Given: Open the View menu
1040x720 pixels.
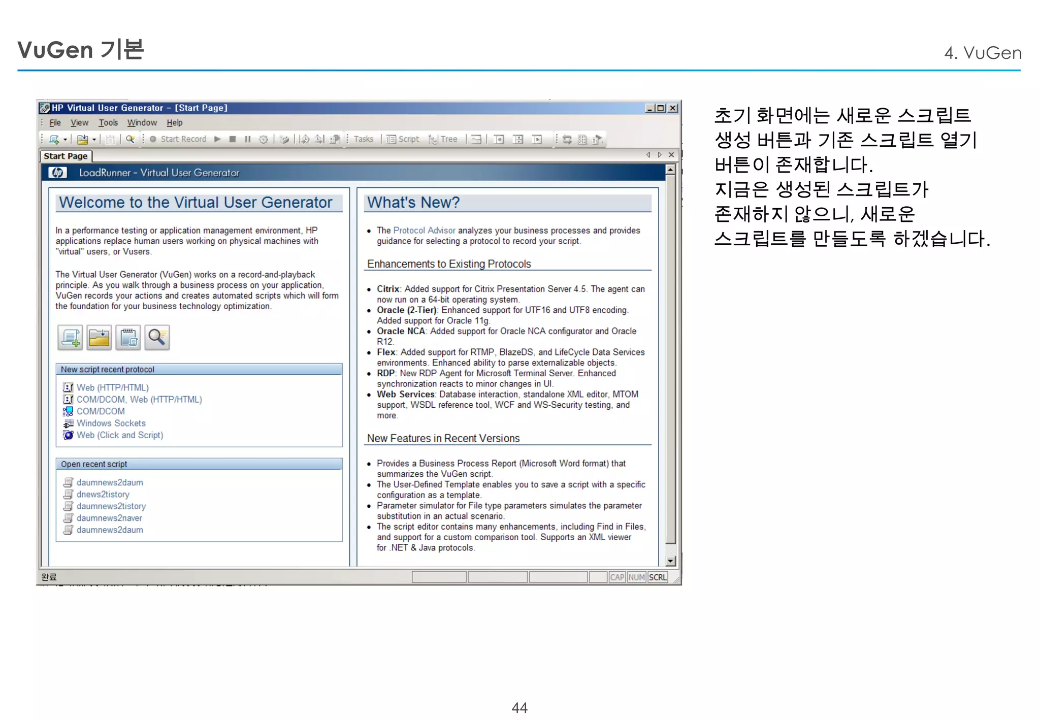Looking at the screenshot, I should (79, 123).
